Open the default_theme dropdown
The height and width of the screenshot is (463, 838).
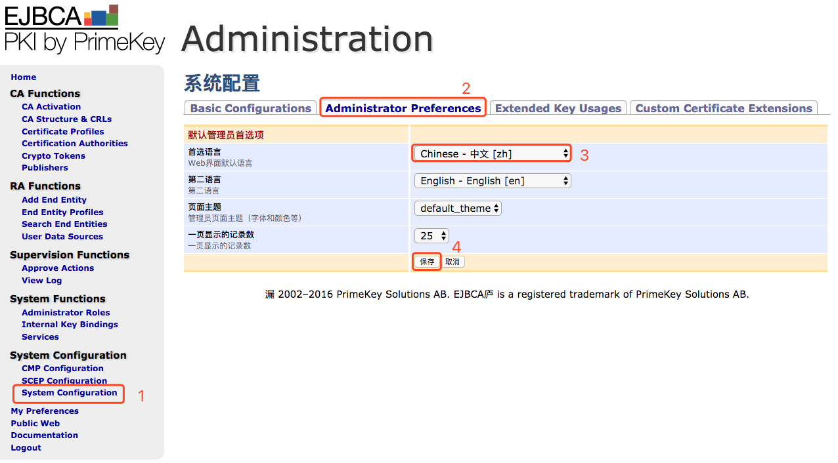pos(458,208)
